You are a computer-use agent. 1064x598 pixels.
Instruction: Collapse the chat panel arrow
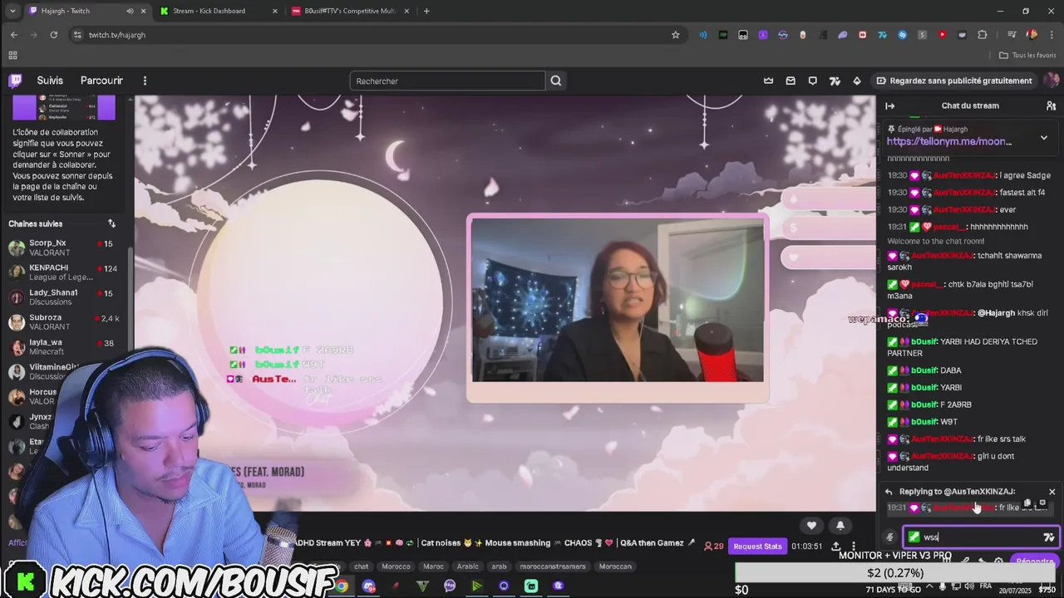[889, 105]
